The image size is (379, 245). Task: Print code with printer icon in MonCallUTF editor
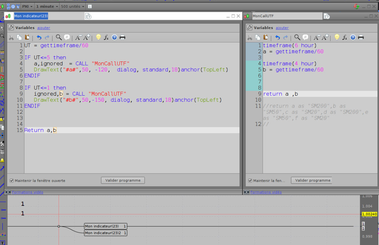361,38
